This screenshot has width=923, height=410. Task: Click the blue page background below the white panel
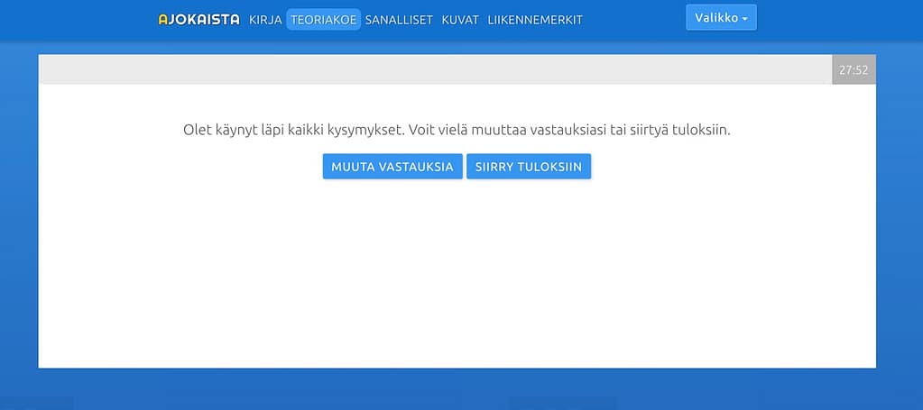click(x=457, y=389)
